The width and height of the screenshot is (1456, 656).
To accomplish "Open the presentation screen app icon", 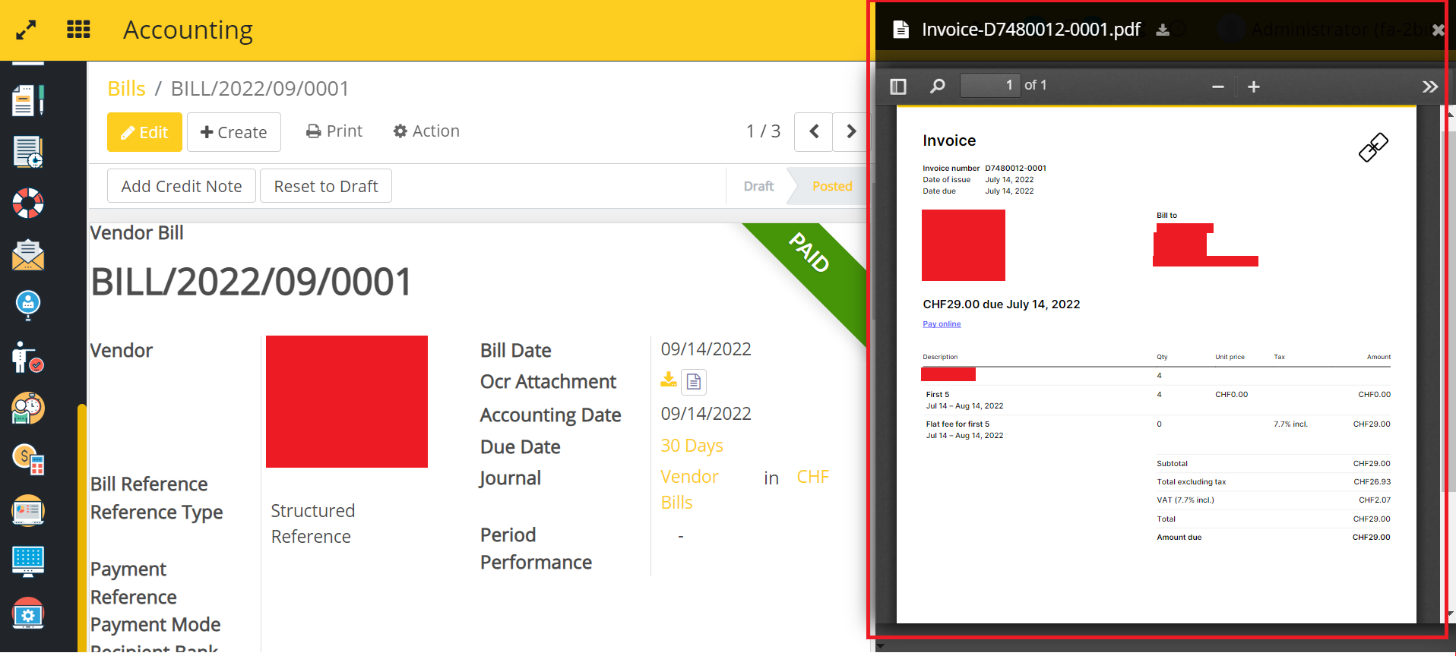I will click(x=28, y=510).
